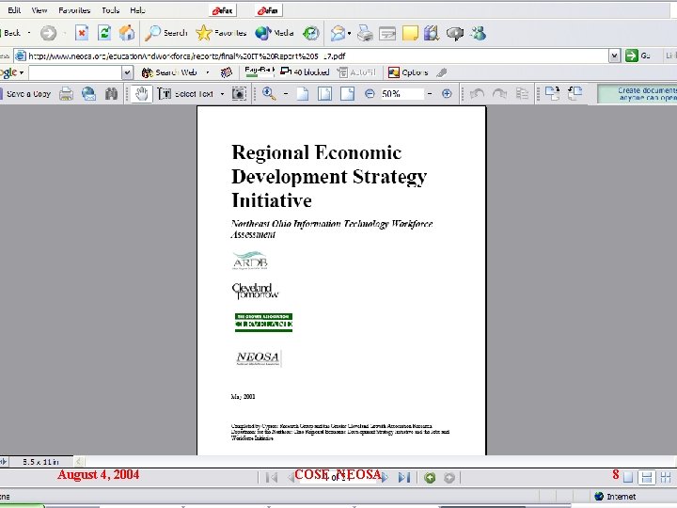Click the Messenger people icon
Viewport: 677px width, 508px height.
pos(479,33)
